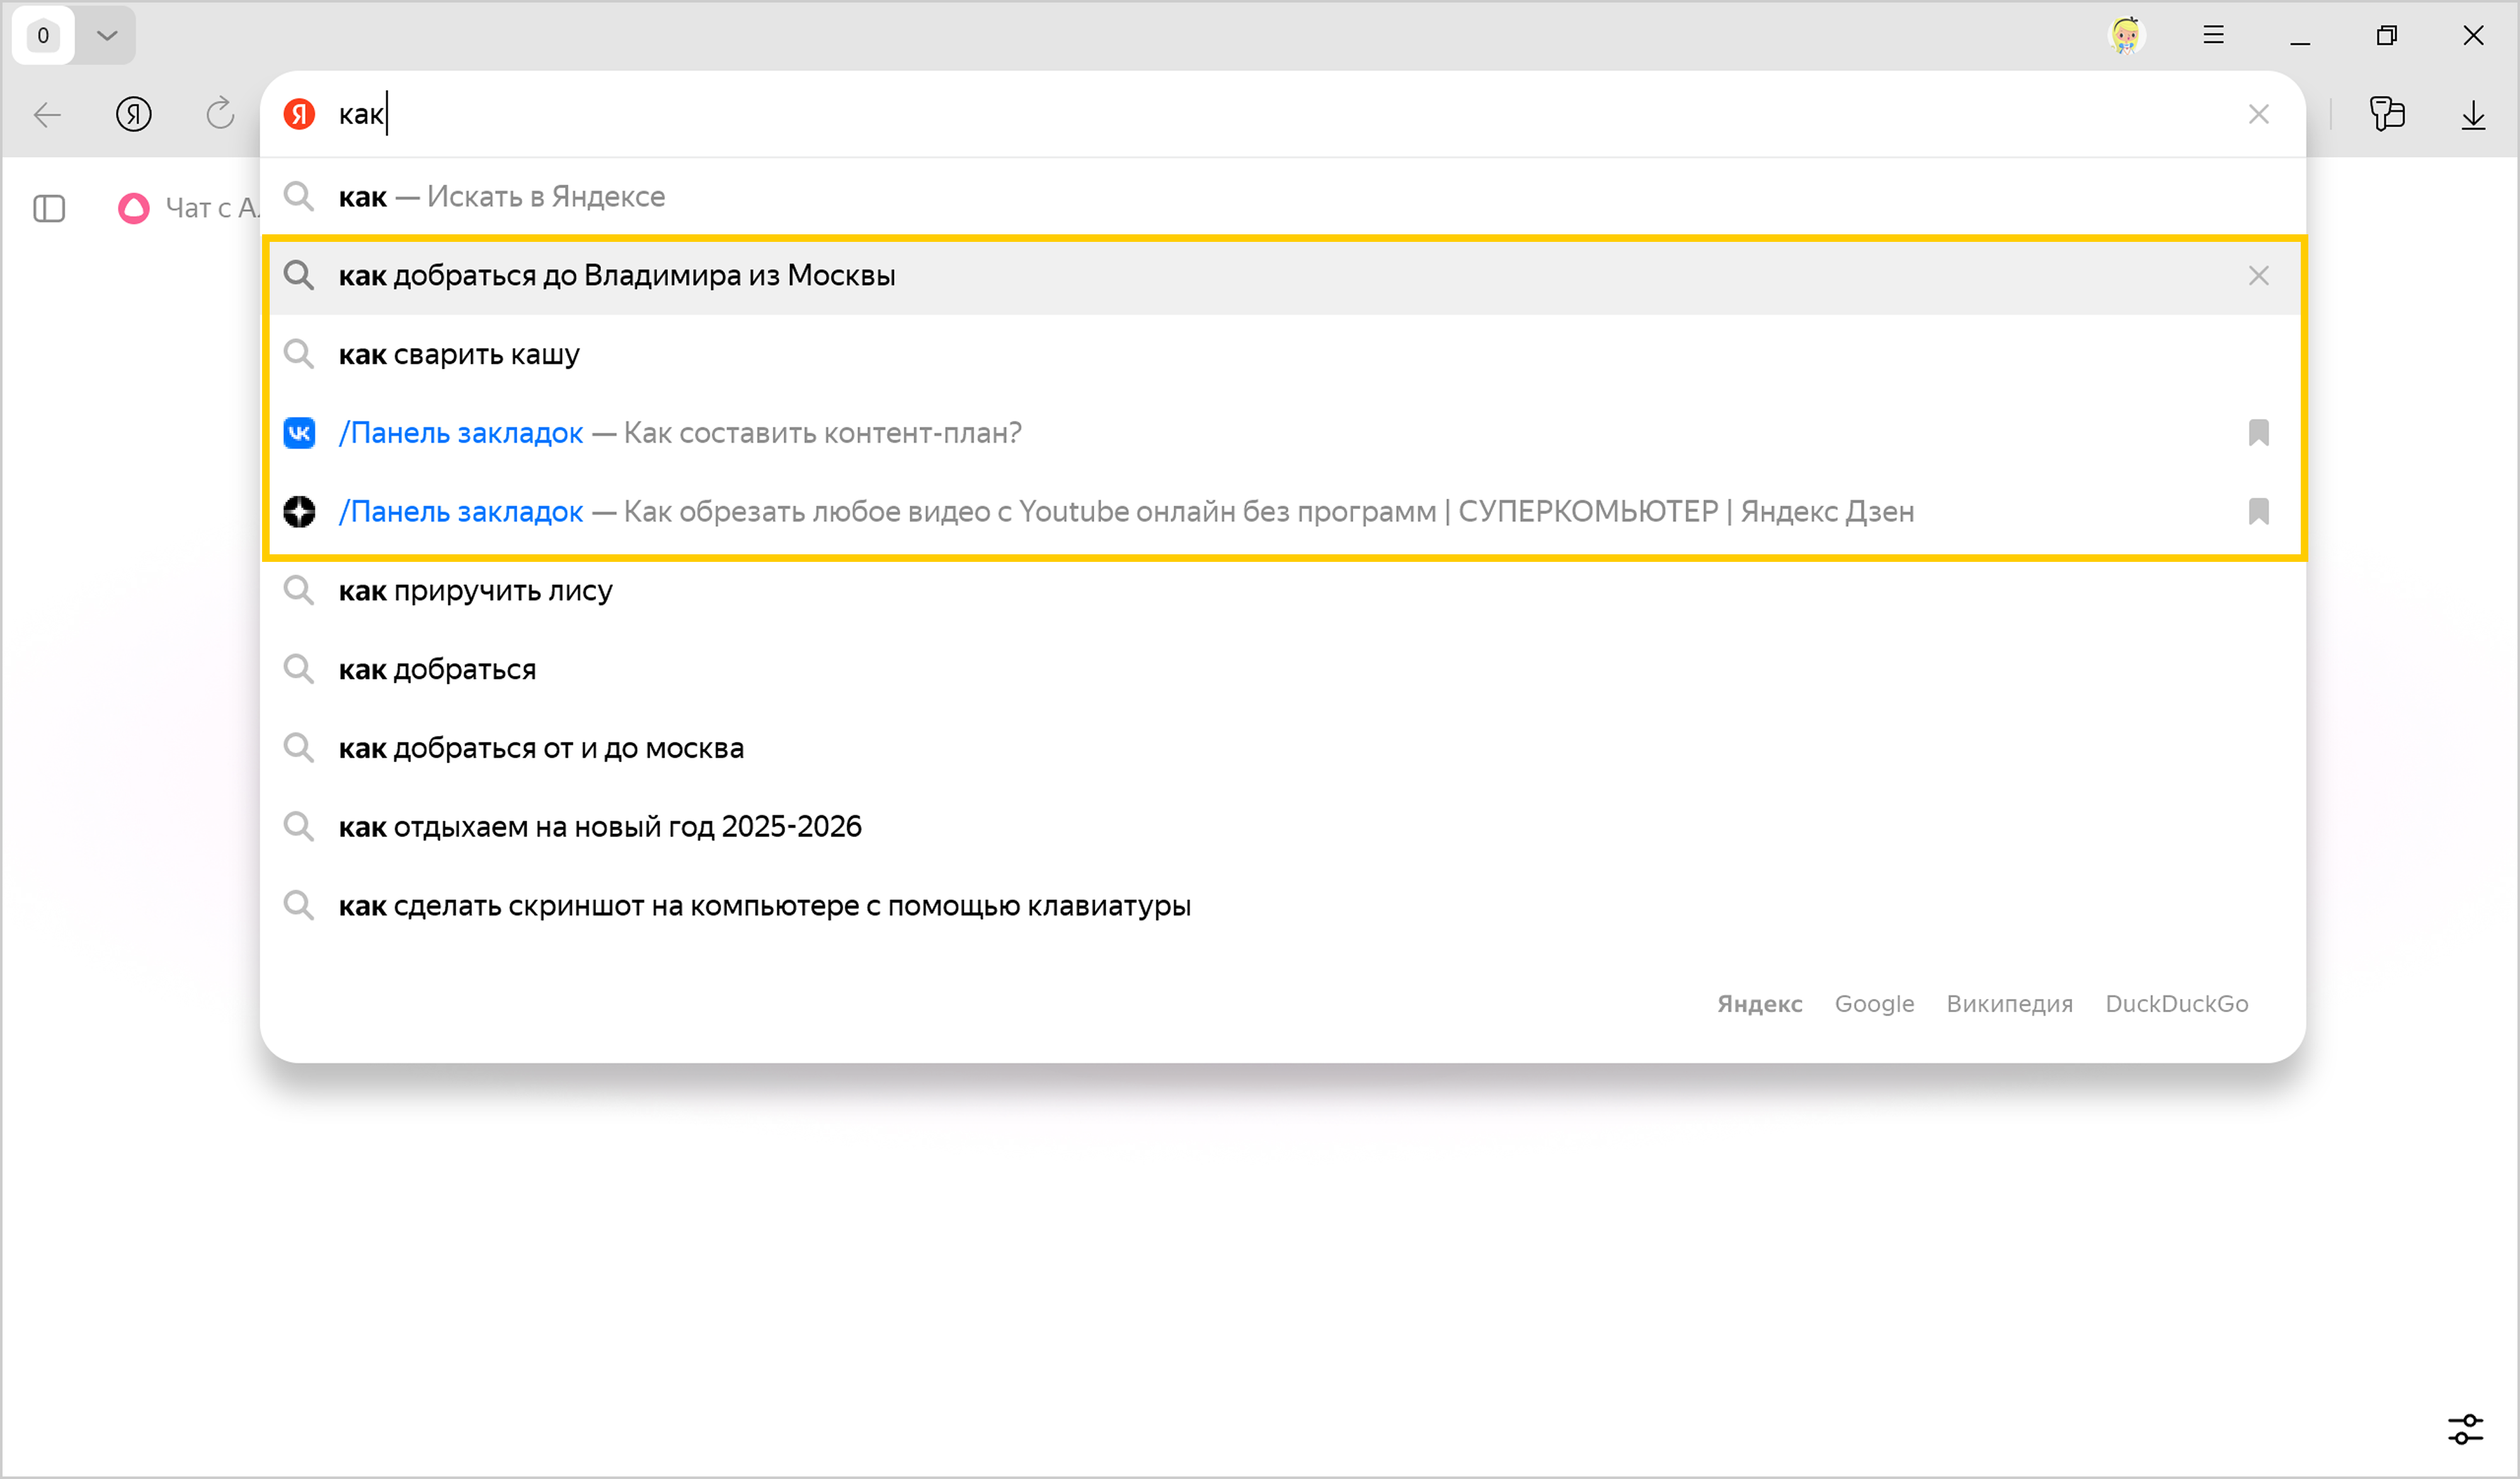This screenshot has width=2520, height=1479.
Task: Open the feedback icon beside downloads
Action: [x=2386, y=114]
